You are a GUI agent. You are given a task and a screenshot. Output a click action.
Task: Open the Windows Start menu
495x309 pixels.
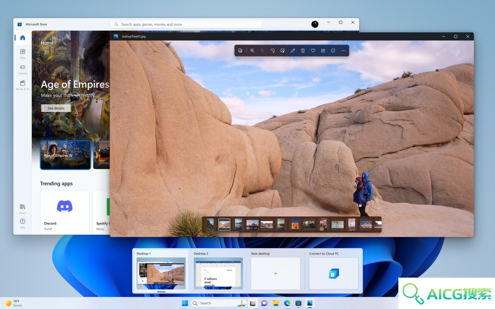click(x=185, y=303)
